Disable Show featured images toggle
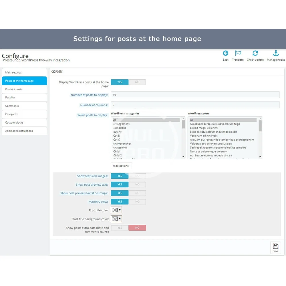This screenshot has width=286, height=286. pos(137,176)
